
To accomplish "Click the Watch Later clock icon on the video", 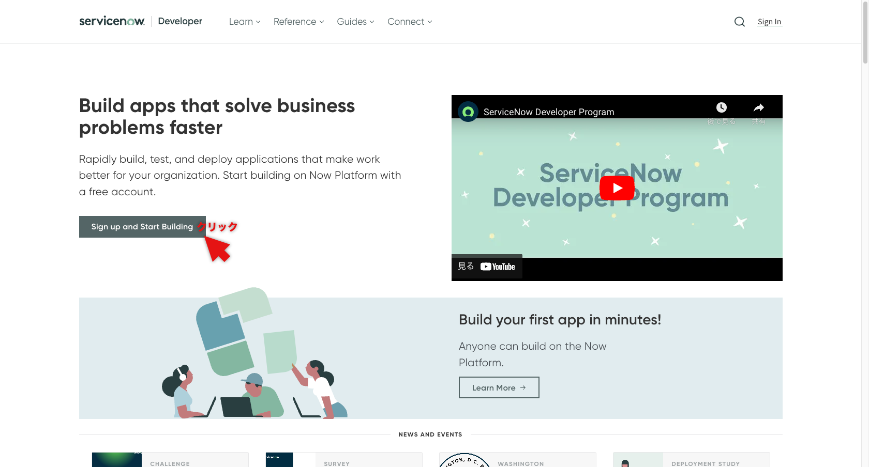I will coord(721,107).
